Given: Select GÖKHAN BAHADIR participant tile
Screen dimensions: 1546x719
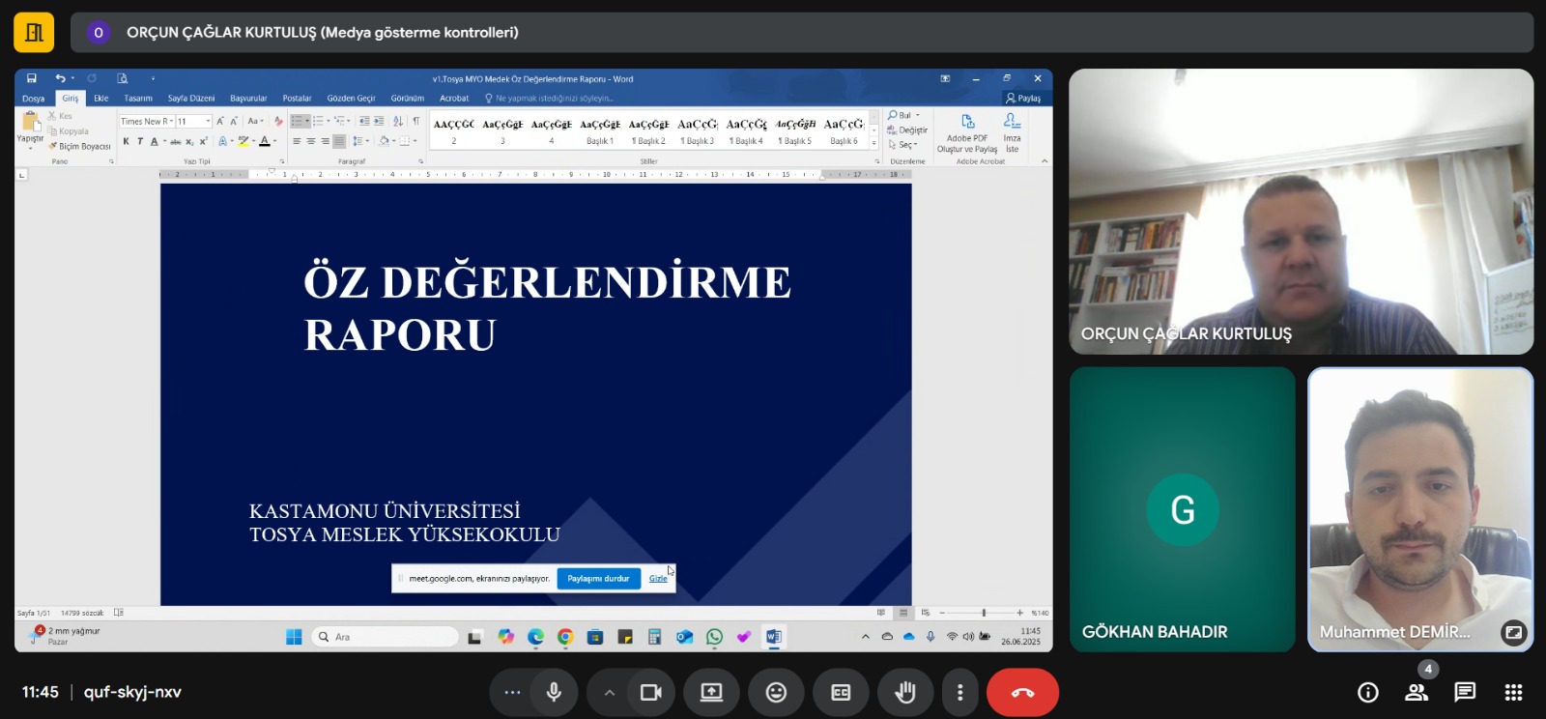Looking at the screenshot, I should (1182, 508).
